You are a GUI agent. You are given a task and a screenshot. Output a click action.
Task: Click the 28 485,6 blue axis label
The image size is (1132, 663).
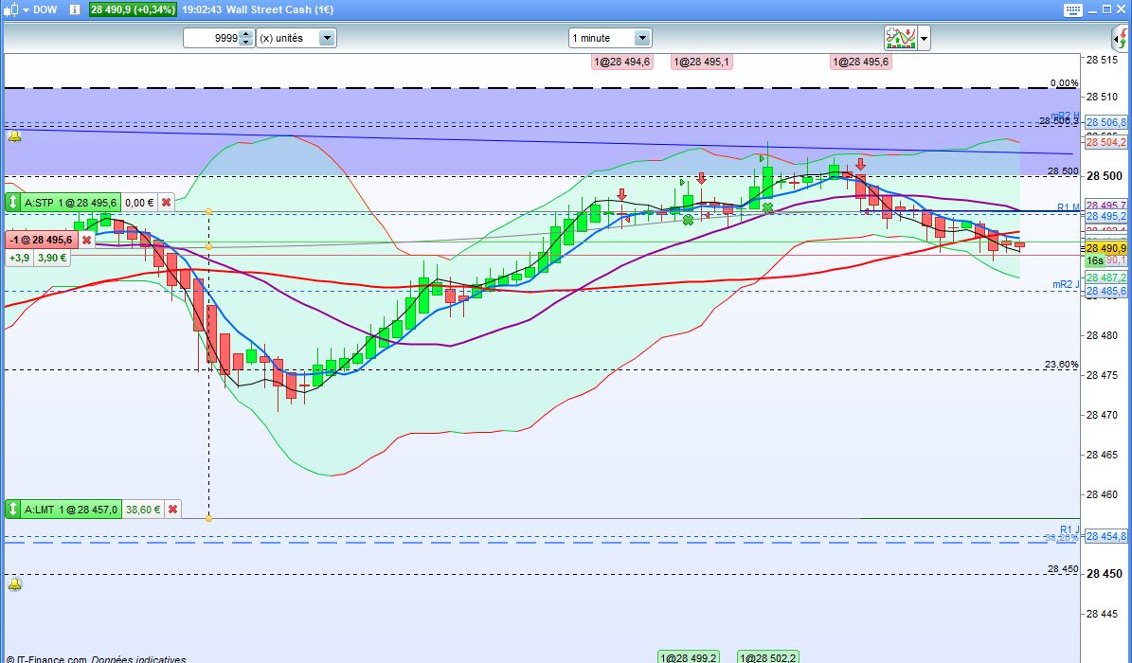coord(1106,291)
